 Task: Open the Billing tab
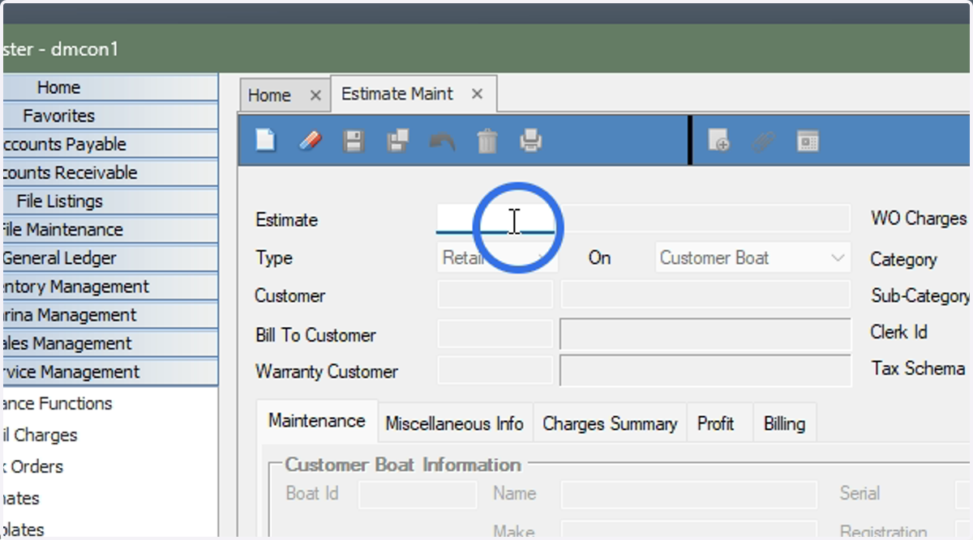(784, 423)
